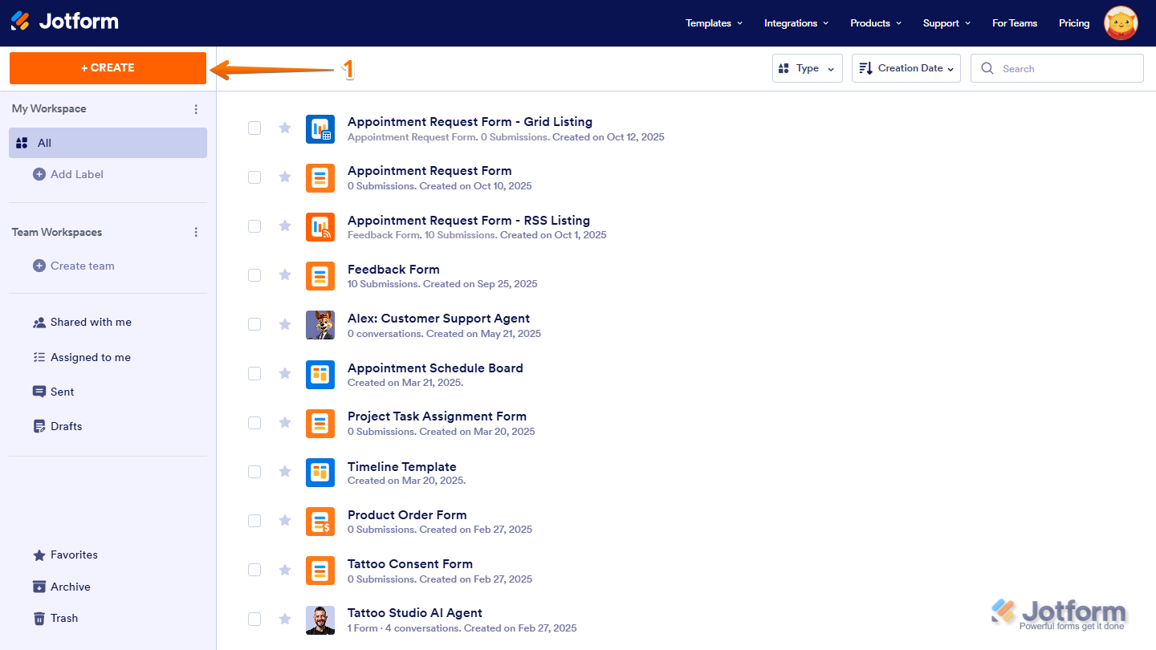The width and height of the screenshot is (1156, 650).
Task: Expand the Templates menu in header
Action: (x=714, y=23)
